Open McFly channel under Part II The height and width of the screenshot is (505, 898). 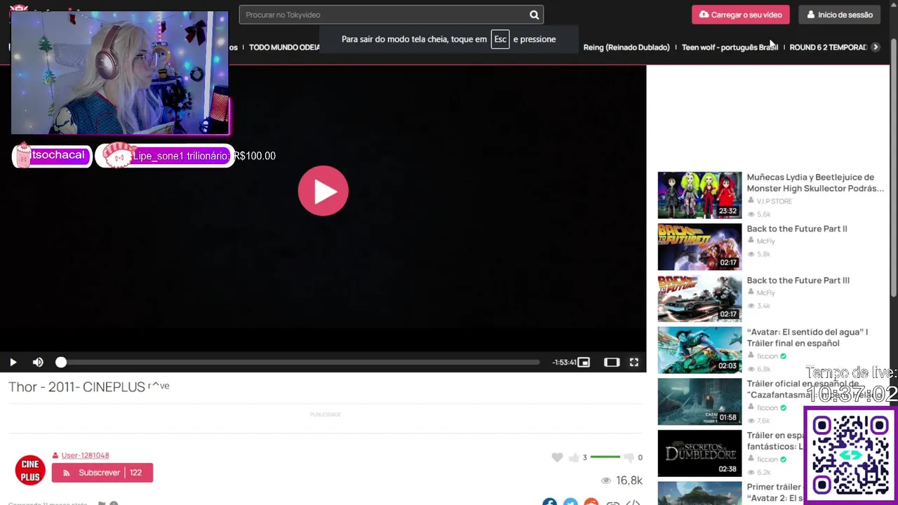[x=765, y=241]
